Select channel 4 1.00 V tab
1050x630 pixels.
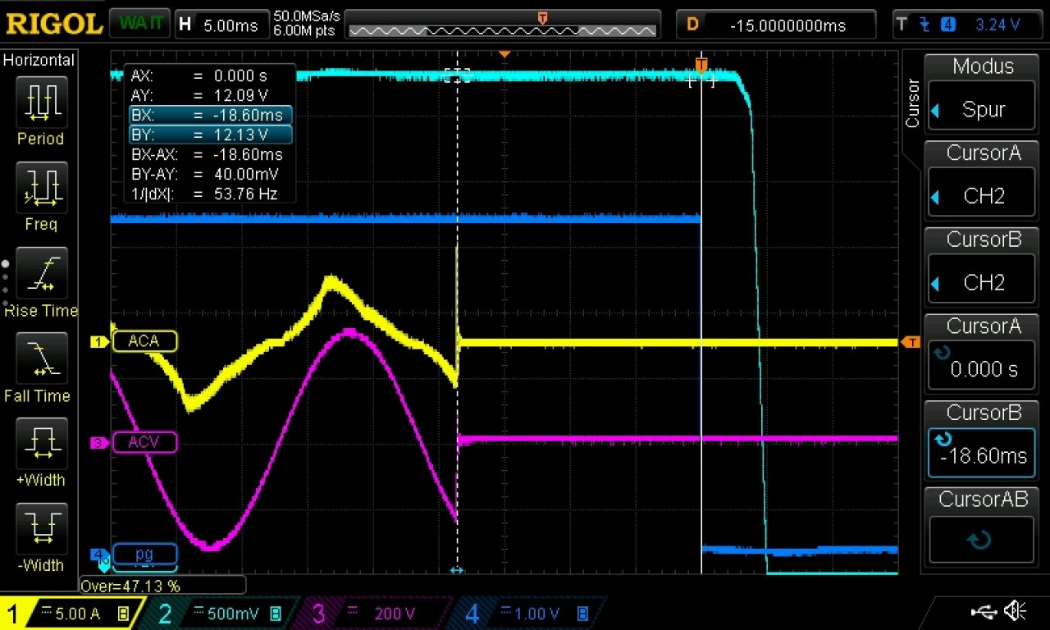point(529,614)
